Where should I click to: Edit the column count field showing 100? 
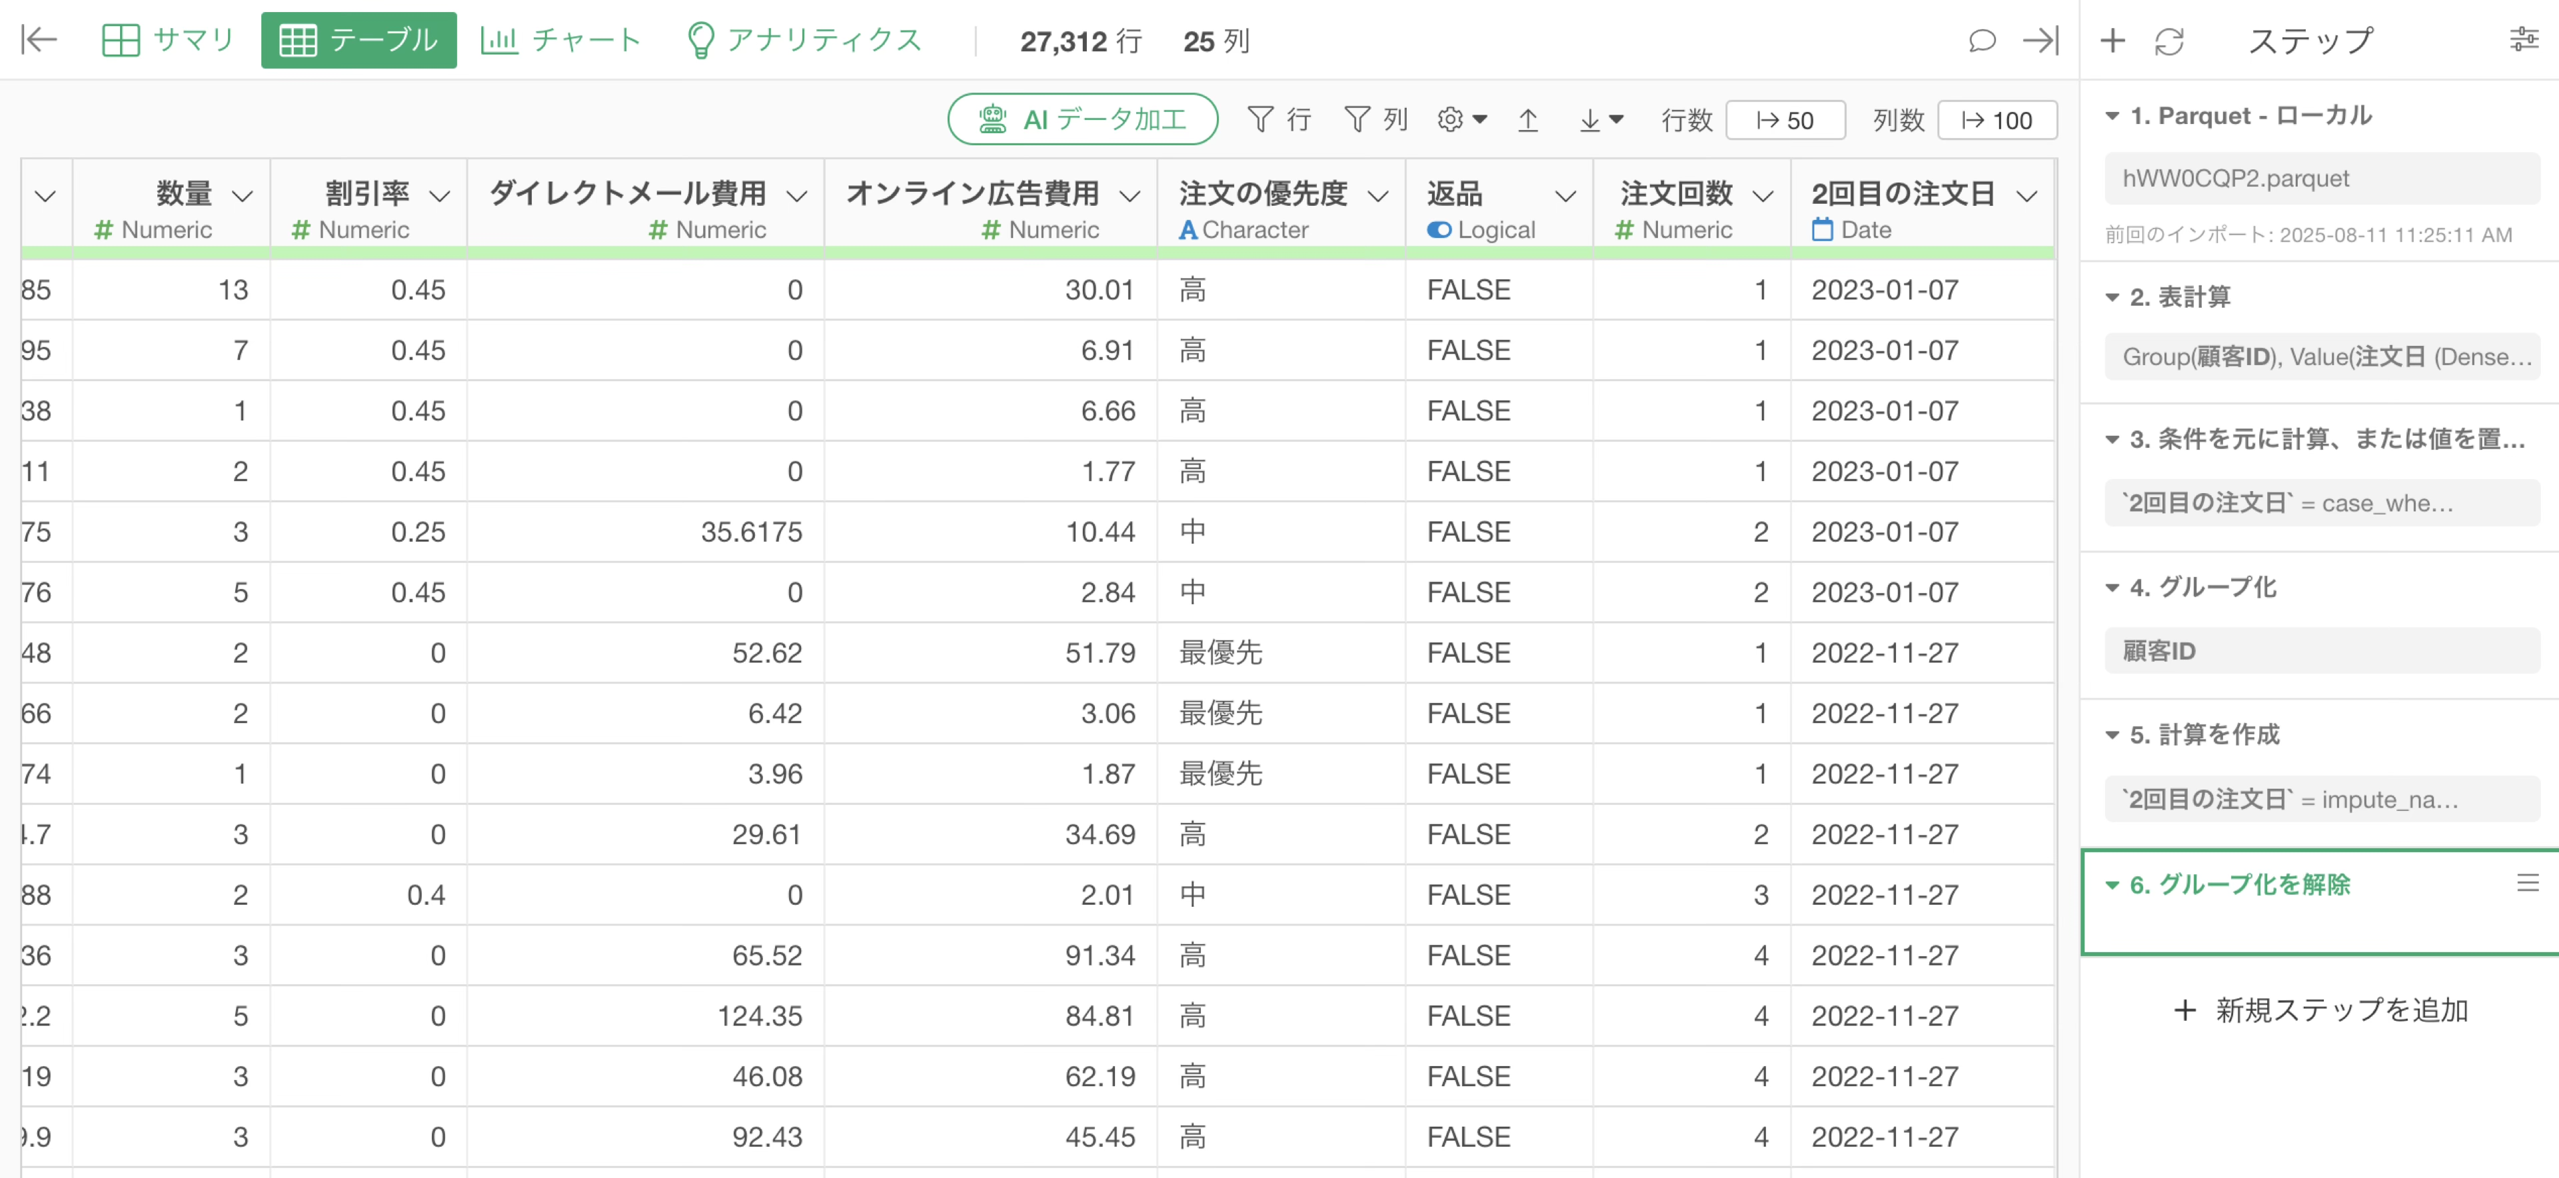(x=1997, y=120)
